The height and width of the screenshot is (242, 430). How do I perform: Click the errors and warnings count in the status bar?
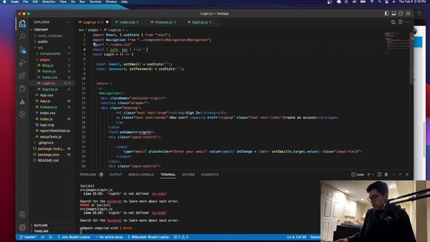[x=181, y=237]
